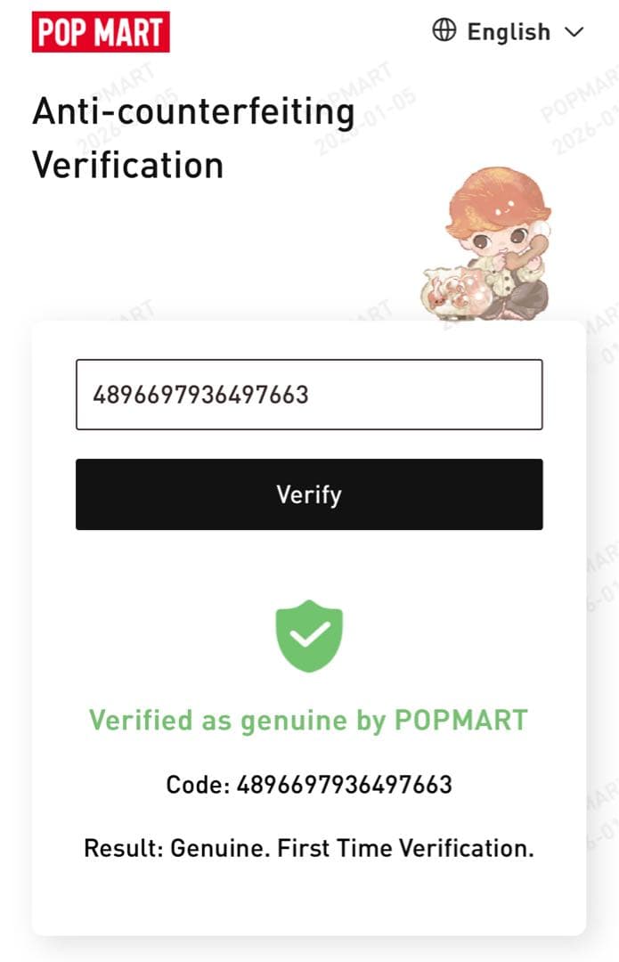The width and height of the screenshot is (619, 962).
Task: Open the English language selector
Action: (x=509, y=32)
